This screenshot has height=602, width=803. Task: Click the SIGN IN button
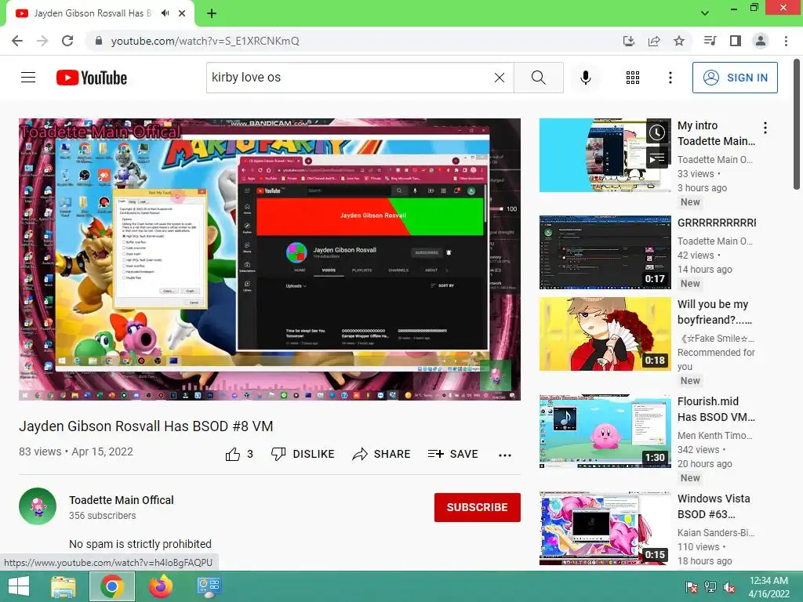[735, 78]
